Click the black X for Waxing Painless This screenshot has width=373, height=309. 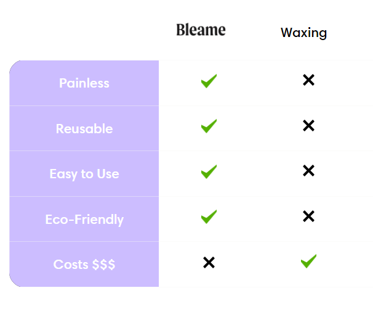pos(308,80)
